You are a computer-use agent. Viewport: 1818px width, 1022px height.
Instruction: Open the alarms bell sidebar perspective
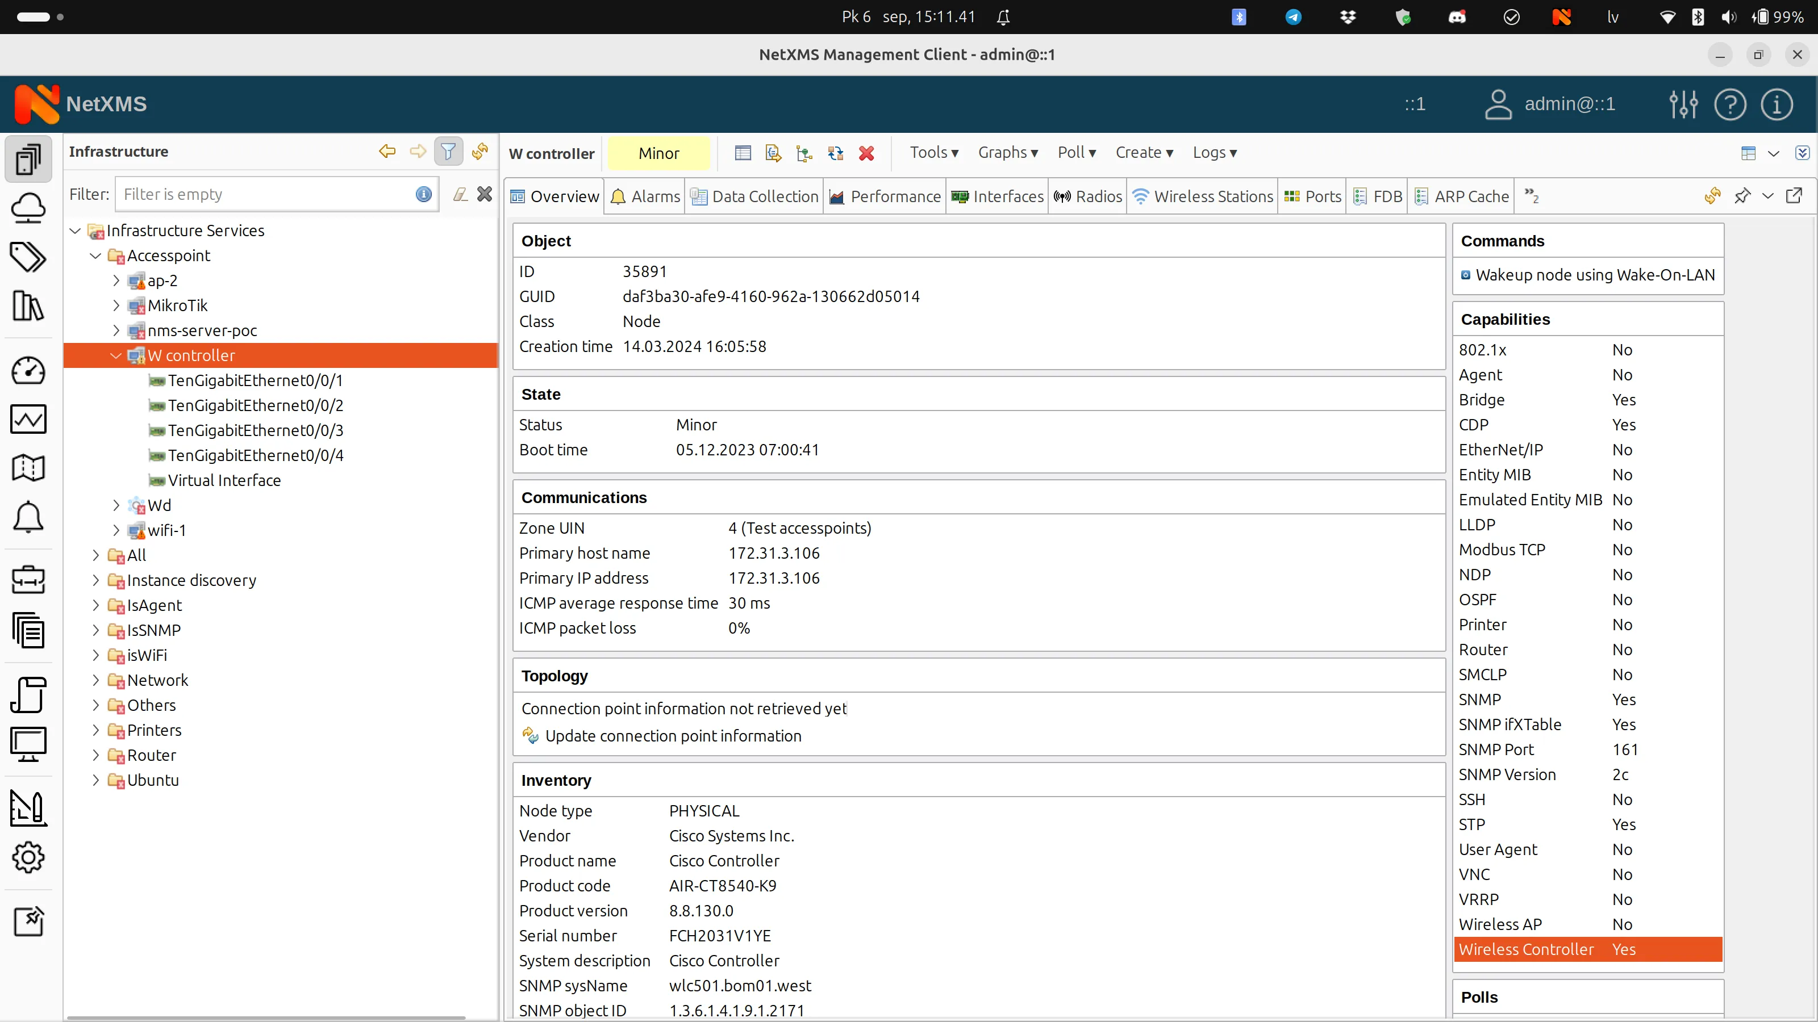pyautogui.click(x=28, y=518)
